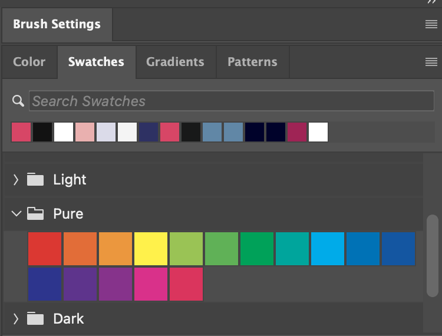442x336 pixels.
Task: Switch to the Color tab
Action: pos(29,62)
